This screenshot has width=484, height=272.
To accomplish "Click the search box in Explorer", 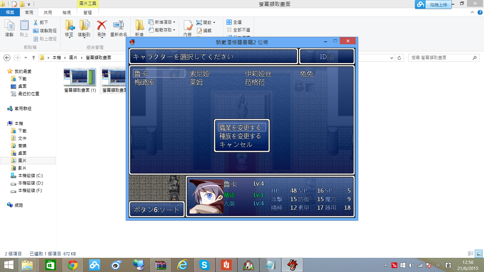I will pos(444,58).
